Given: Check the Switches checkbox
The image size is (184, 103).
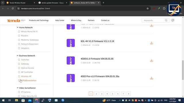Looking at the screenshot, I should (x=19, y=60).
